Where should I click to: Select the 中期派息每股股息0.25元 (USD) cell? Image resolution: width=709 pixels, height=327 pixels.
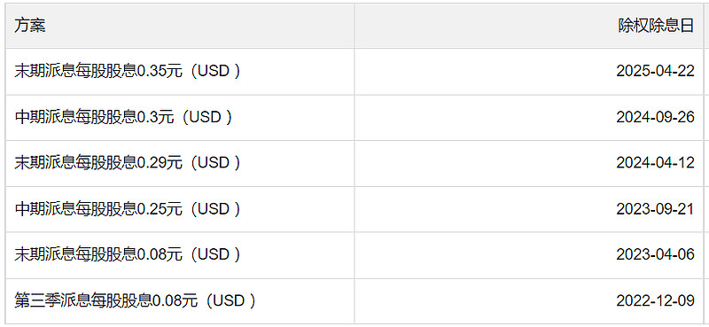(x=180, y=209)
